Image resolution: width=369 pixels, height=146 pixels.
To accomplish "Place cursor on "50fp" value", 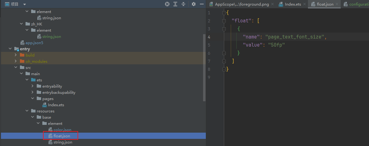I will point(277,45).
